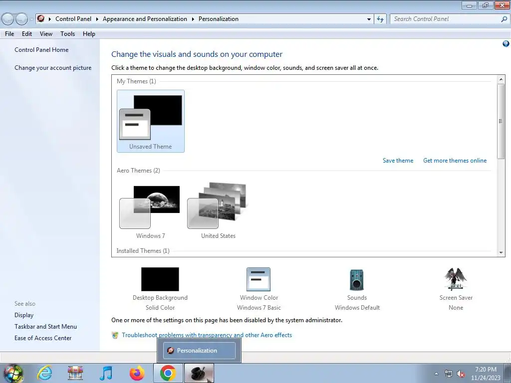Click the Save theme link
This screenshot has height=383, width=511.
point(398,161)
